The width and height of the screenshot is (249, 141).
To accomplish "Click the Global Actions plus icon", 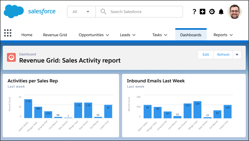I will (x=203, y=12).
